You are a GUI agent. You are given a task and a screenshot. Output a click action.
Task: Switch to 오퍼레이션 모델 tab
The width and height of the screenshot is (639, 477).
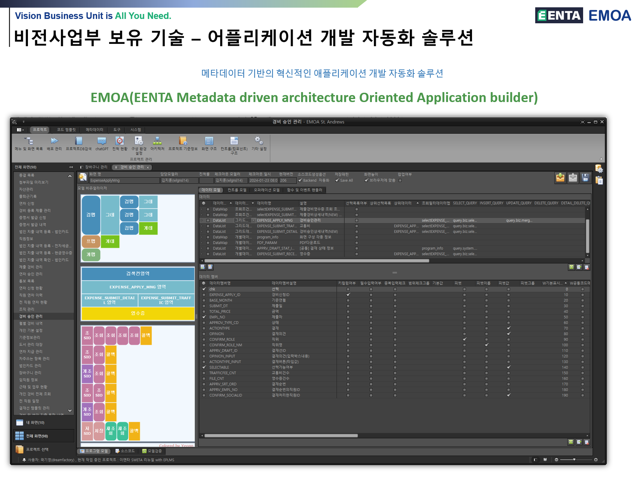pyautogui.click(x=267, y=190)
